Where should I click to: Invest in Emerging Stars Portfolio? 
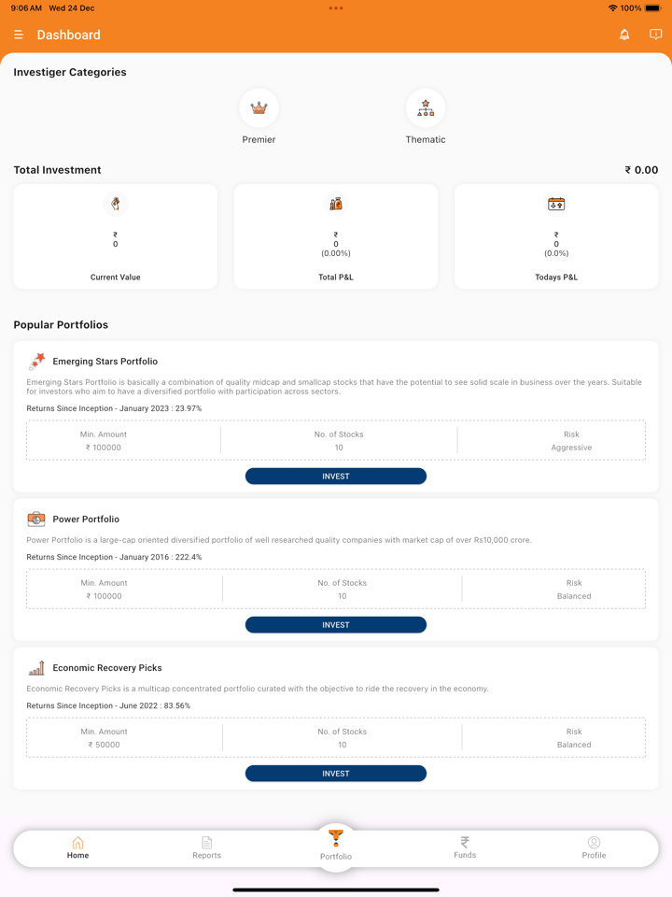coord(336,477)
